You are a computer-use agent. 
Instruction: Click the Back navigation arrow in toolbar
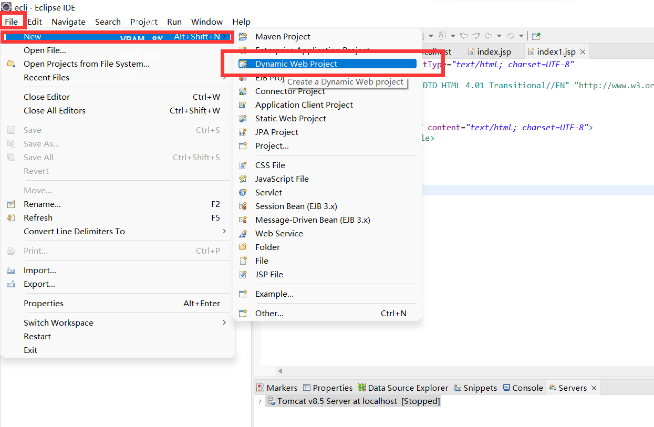point(489,36)
